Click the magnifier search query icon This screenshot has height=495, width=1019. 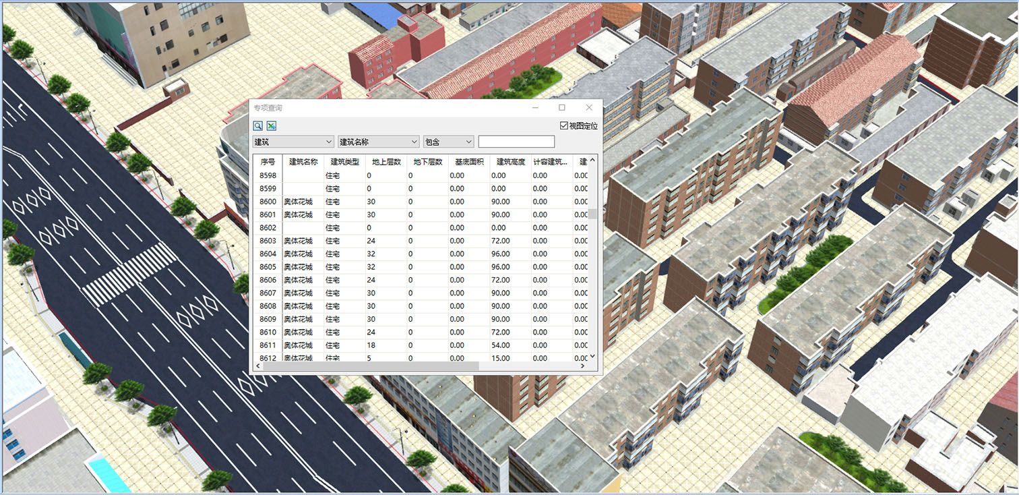coord(258,126)
